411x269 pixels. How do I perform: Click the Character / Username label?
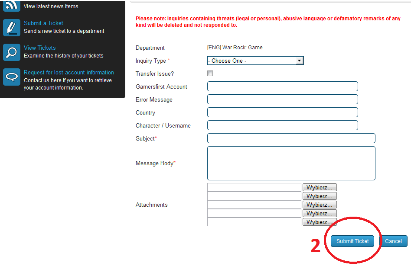pos(163,126)
